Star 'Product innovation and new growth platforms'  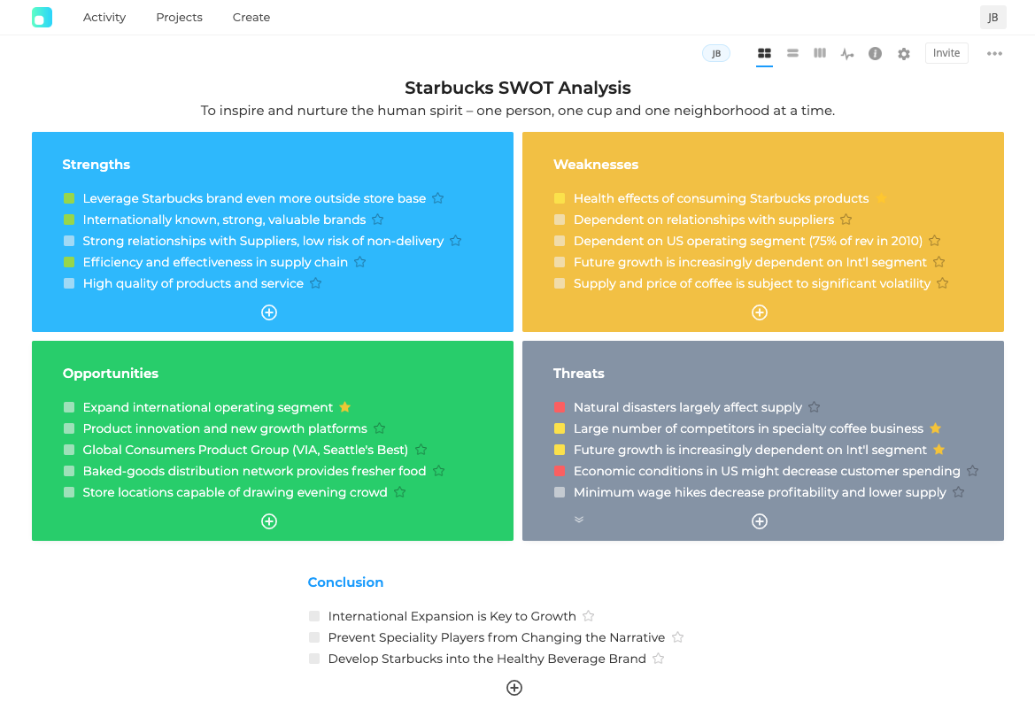point(380,428)
